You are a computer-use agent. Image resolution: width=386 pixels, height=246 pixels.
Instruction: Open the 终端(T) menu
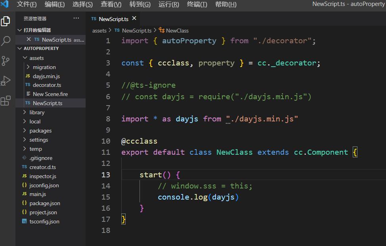tap(197, 4)
